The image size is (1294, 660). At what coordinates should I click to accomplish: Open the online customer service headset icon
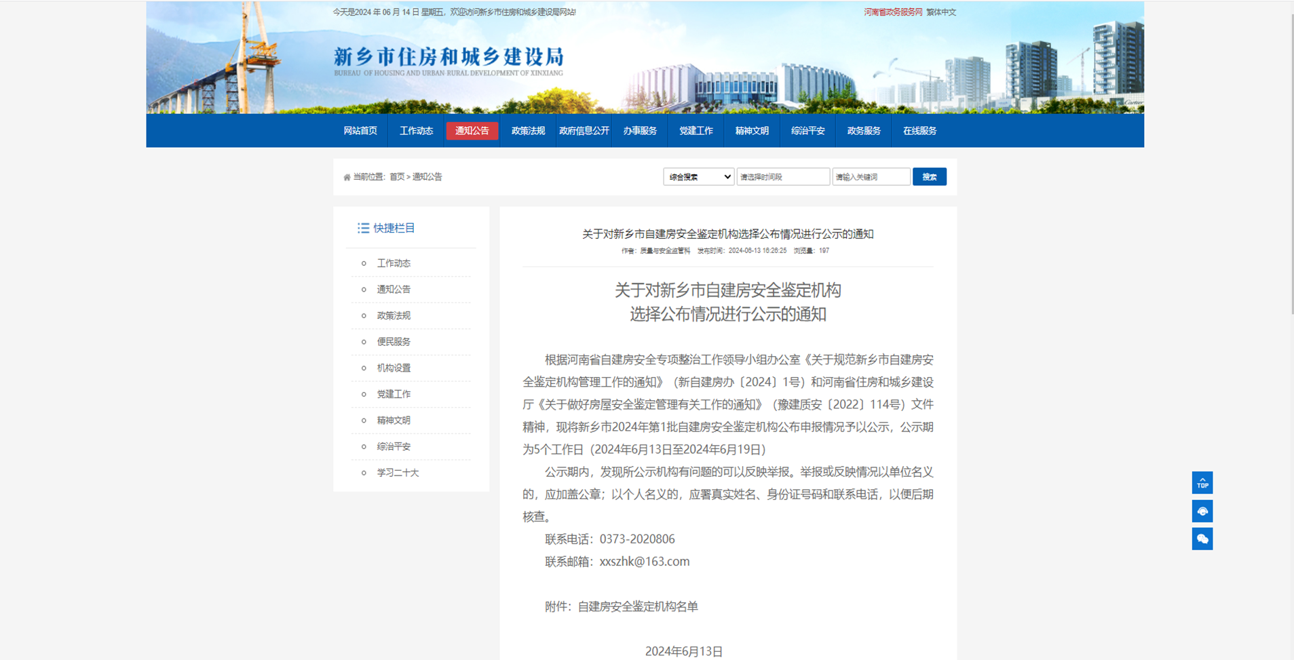[x=1202, y=511]
